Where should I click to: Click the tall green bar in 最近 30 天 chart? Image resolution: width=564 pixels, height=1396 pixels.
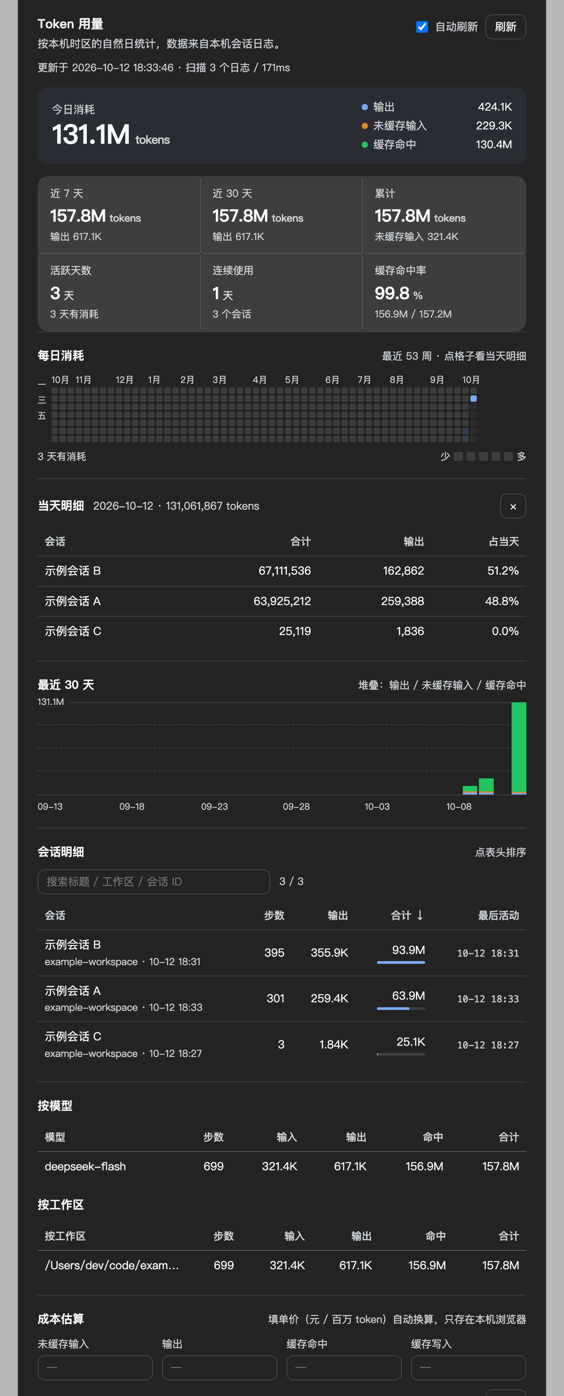[x=518, y=748]
